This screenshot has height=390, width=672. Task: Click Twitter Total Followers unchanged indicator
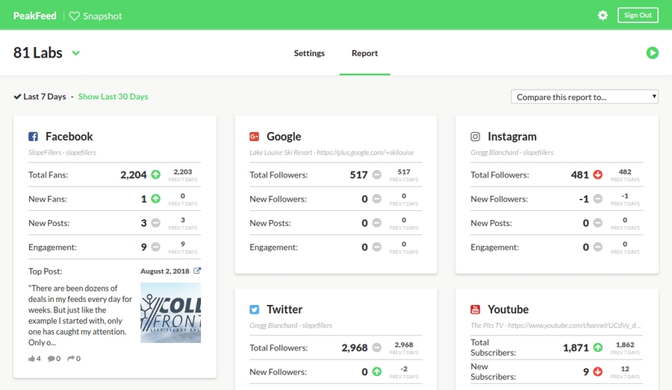pos(377,347)
